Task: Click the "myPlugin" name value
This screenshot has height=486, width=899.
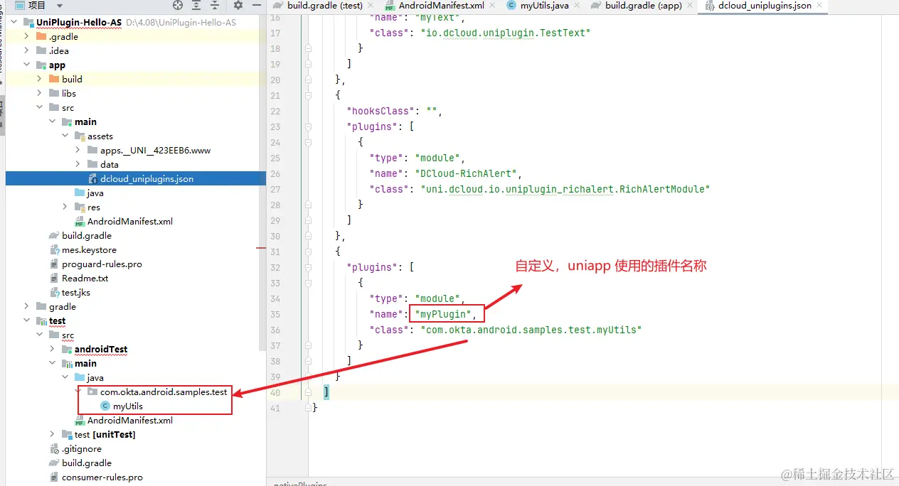Action: point(444,314)
